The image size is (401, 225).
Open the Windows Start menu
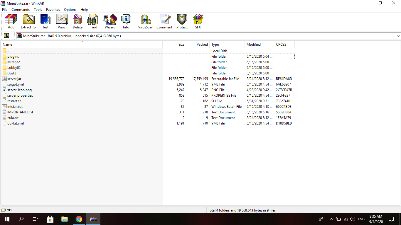click(x=7, y=219)
